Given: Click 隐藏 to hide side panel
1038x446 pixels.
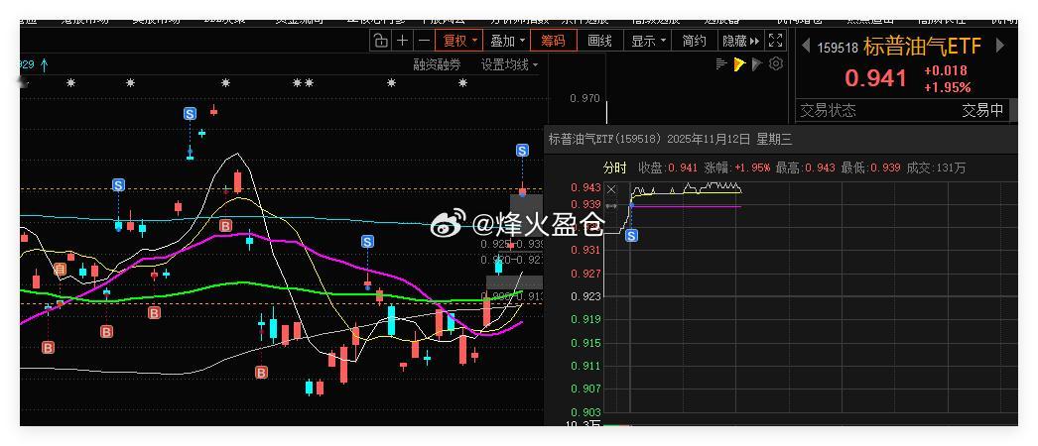Looking at the screenshot, I should (740, 41).
